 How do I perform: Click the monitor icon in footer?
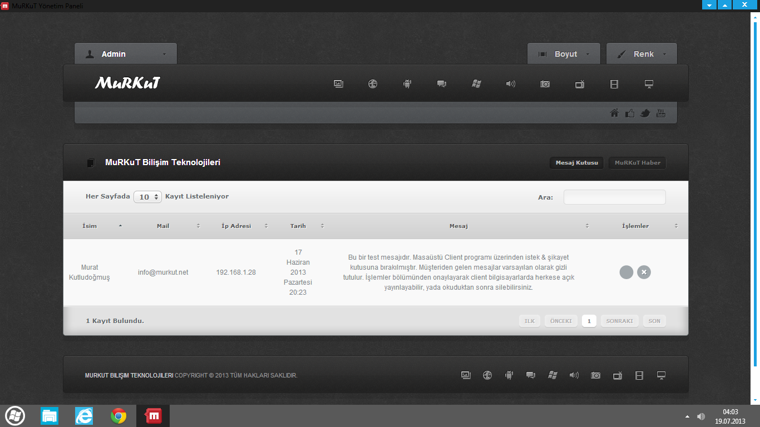(661, 375)
